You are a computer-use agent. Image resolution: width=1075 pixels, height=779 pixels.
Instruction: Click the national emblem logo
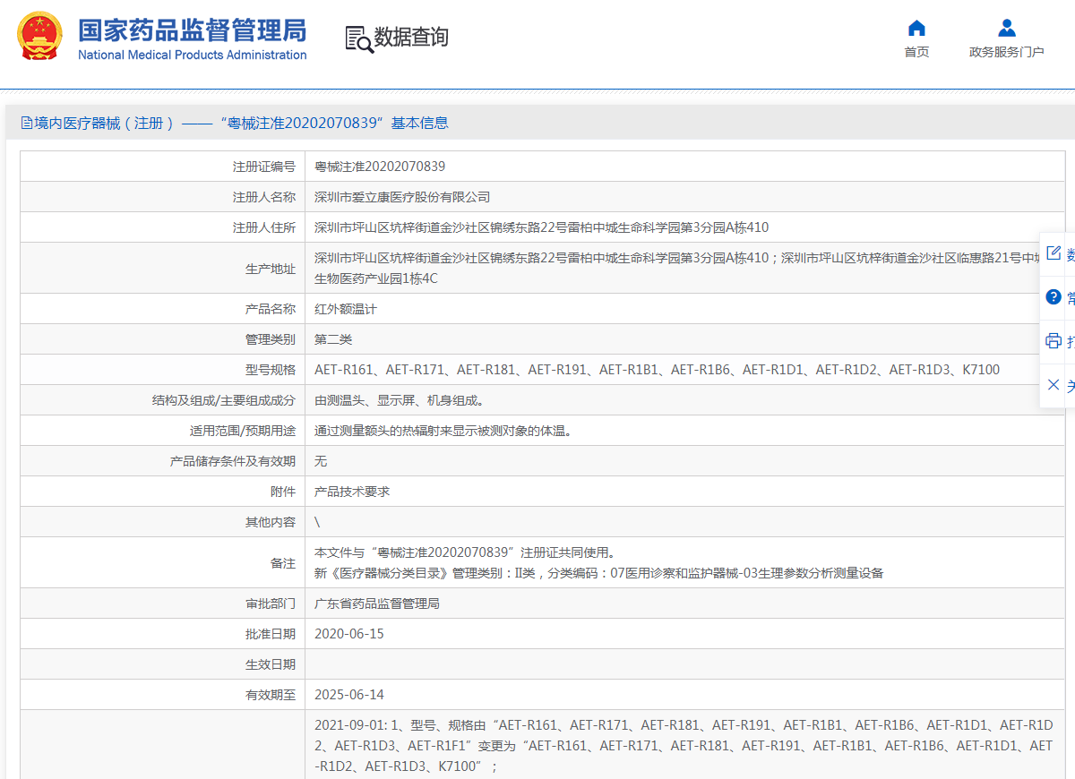pos(40,38)
